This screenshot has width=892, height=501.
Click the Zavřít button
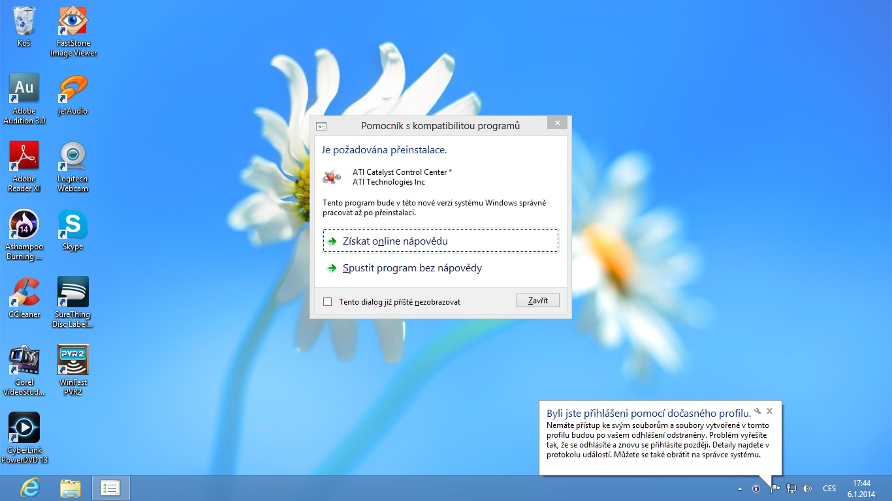pos(537,301)
